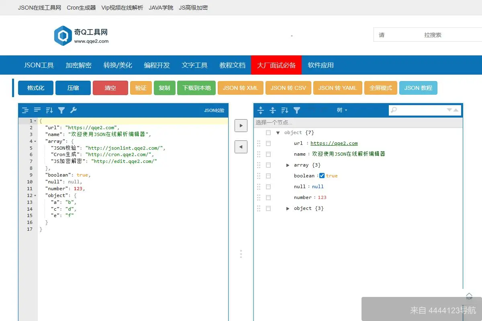Click action menu square of root object row
Viewport: 482px width, 321px height.
point(268,132)
